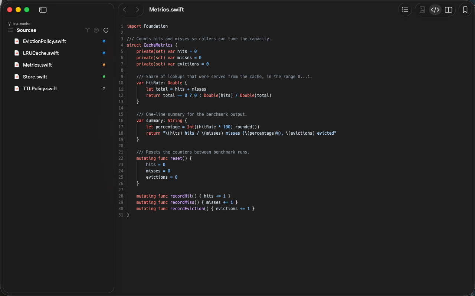Click the recordHit() function line
The height and width of the screenshot is (296, 475).
pos(183,196)
